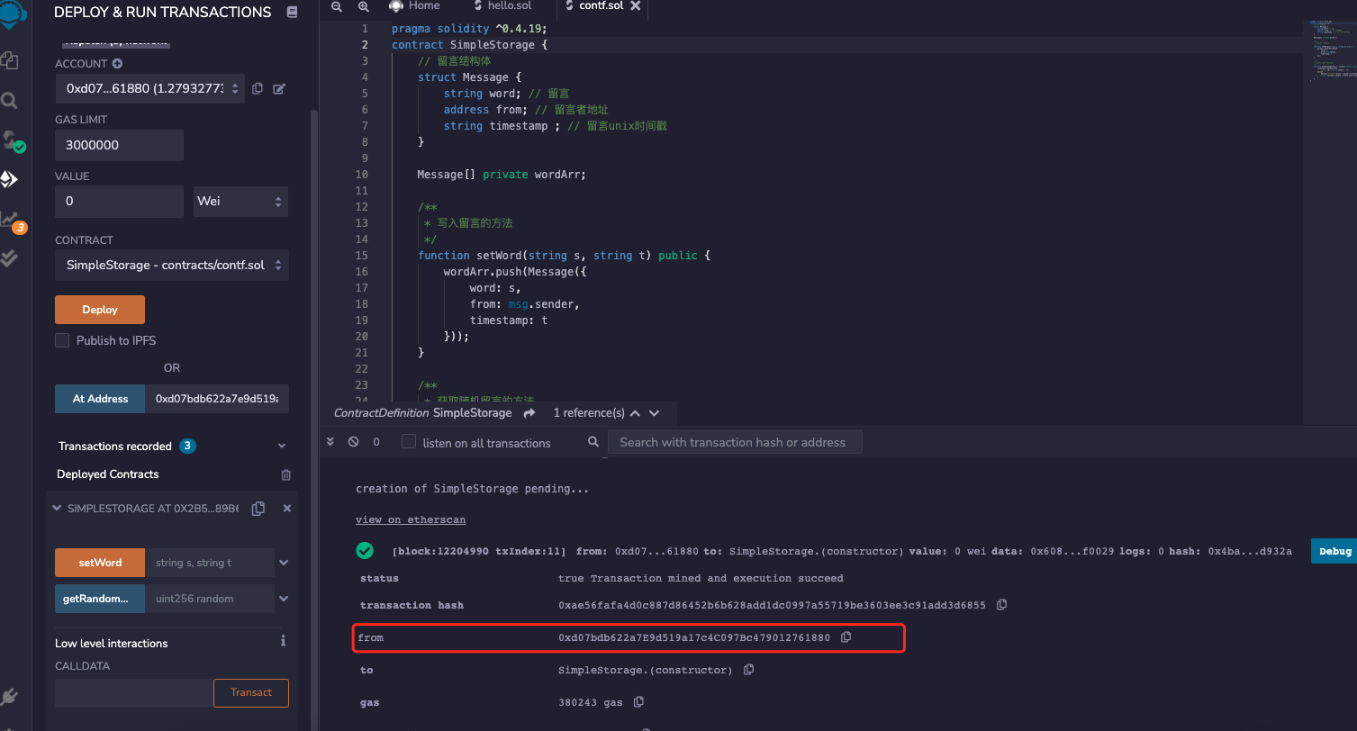This screenshot has height=731, width=1357.
Task: Copy the transaction hash value
Action: (x=1001, y=605)
